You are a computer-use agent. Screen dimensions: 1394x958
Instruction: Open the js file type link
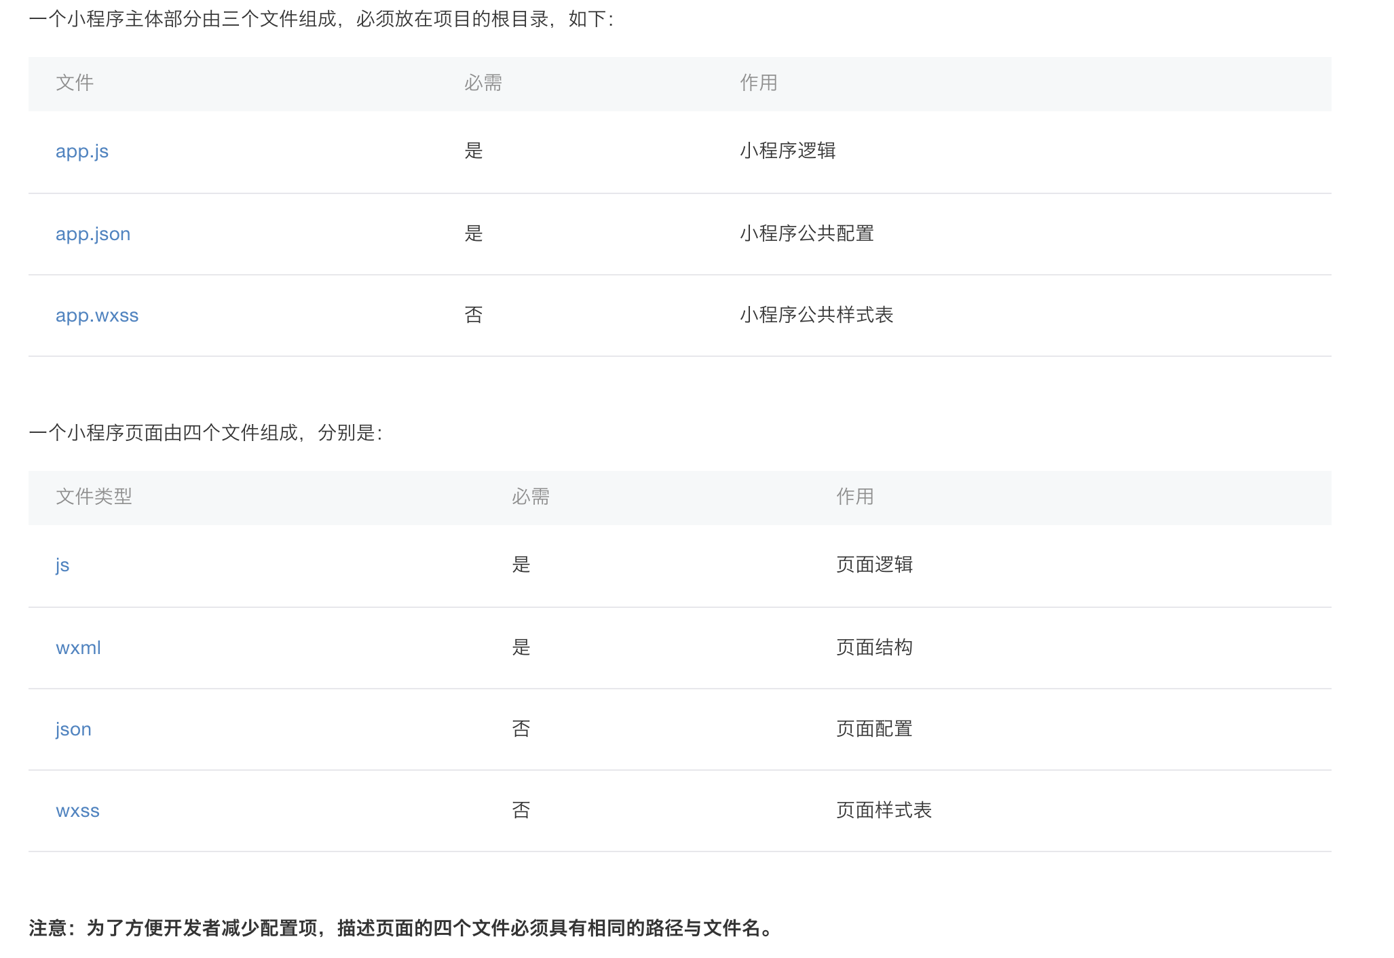coord(62,565)
